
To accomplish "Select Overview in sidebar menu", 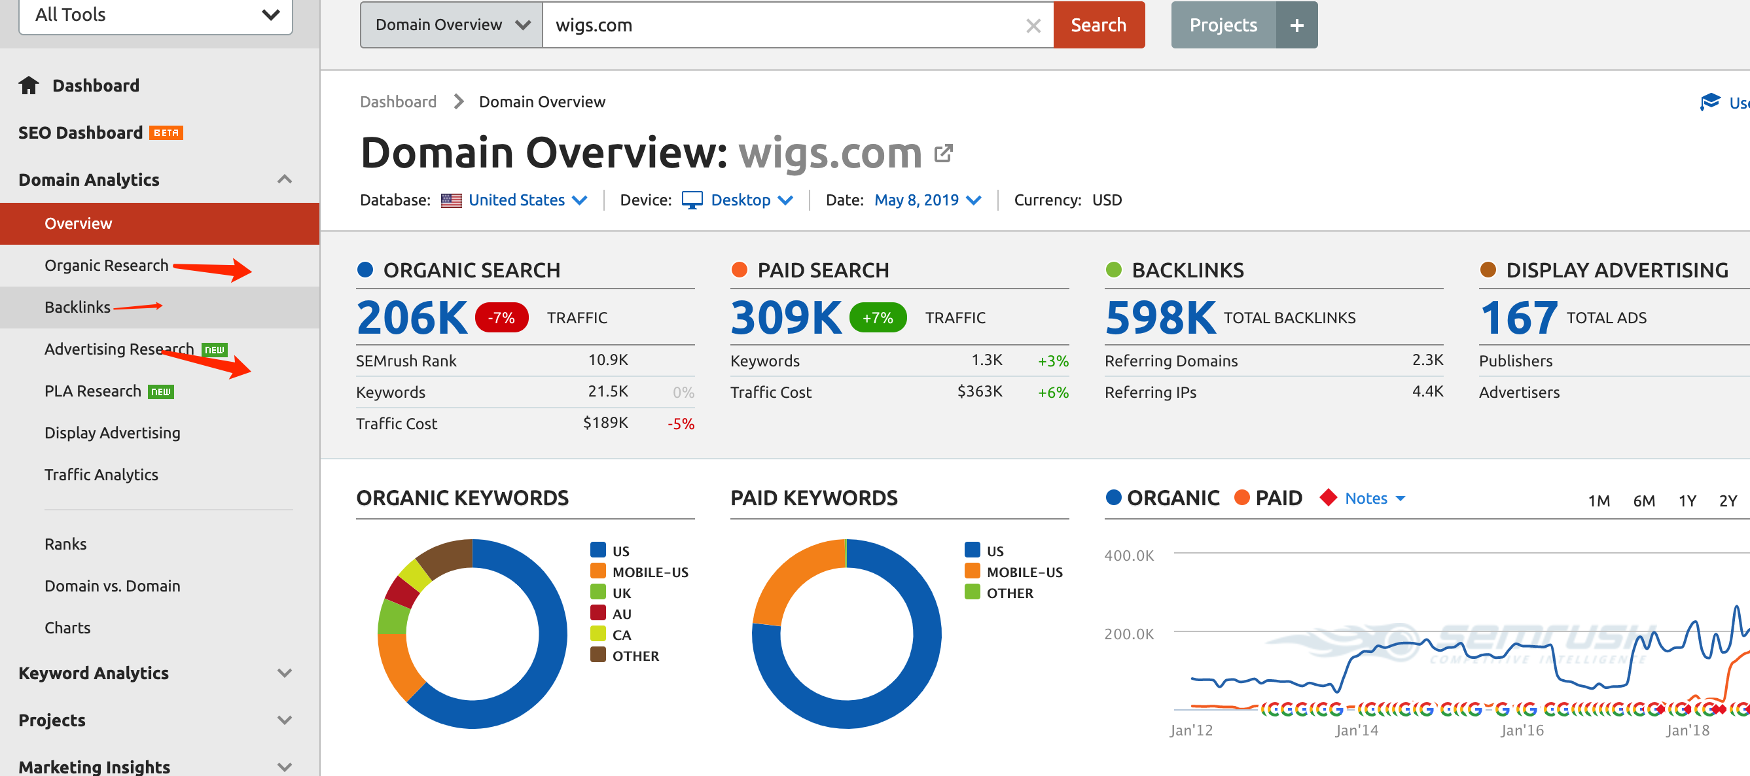I will (160, 223).
